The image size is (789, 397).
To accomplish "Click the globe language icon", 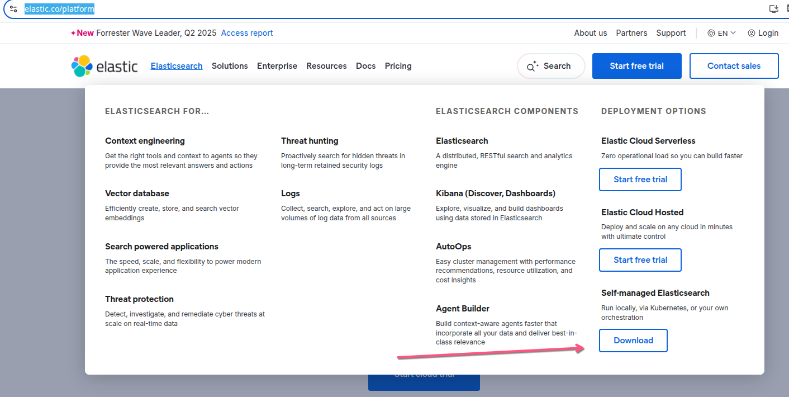I will (711, 33).
